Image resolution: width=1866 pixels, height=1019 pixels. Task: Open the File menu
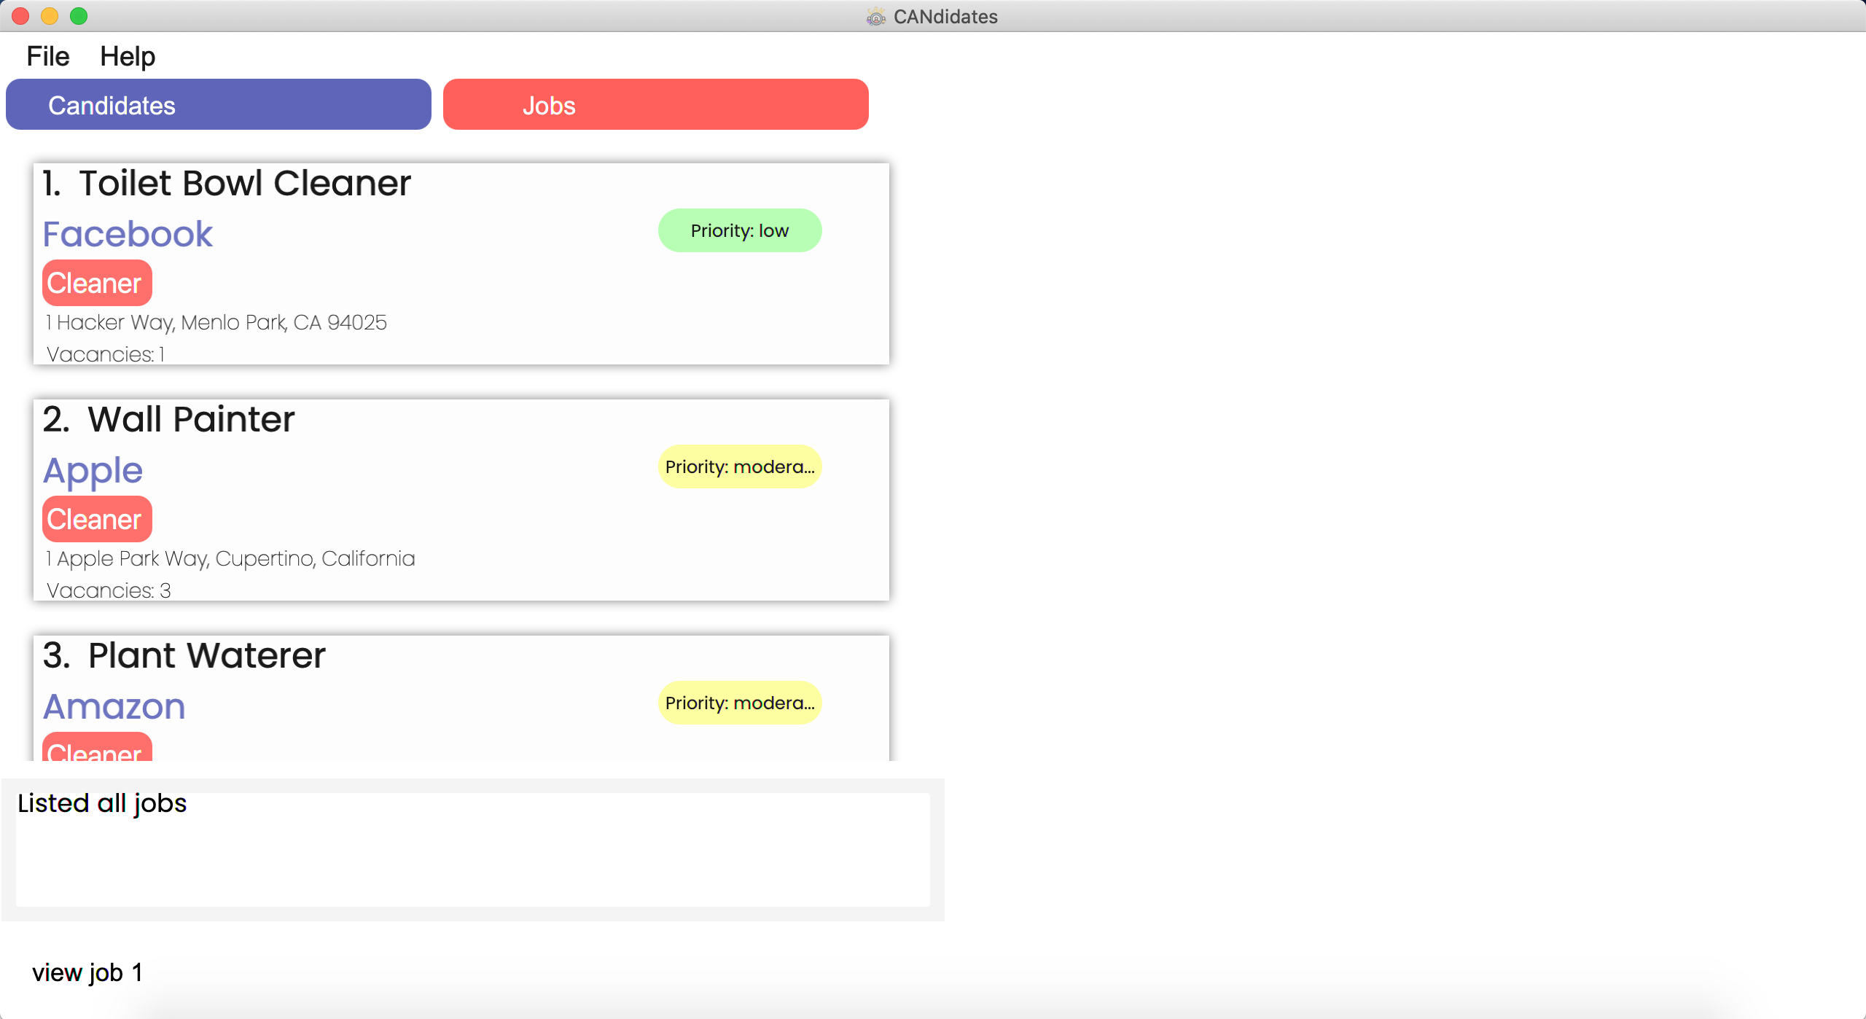point(47,56)
